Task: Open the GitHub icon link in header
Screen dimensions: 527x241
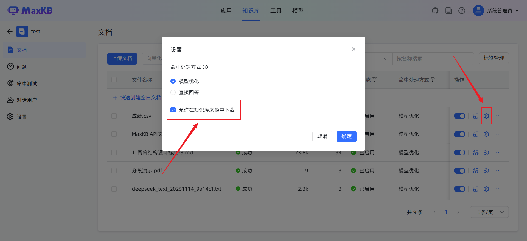Action: pos(435,11)
